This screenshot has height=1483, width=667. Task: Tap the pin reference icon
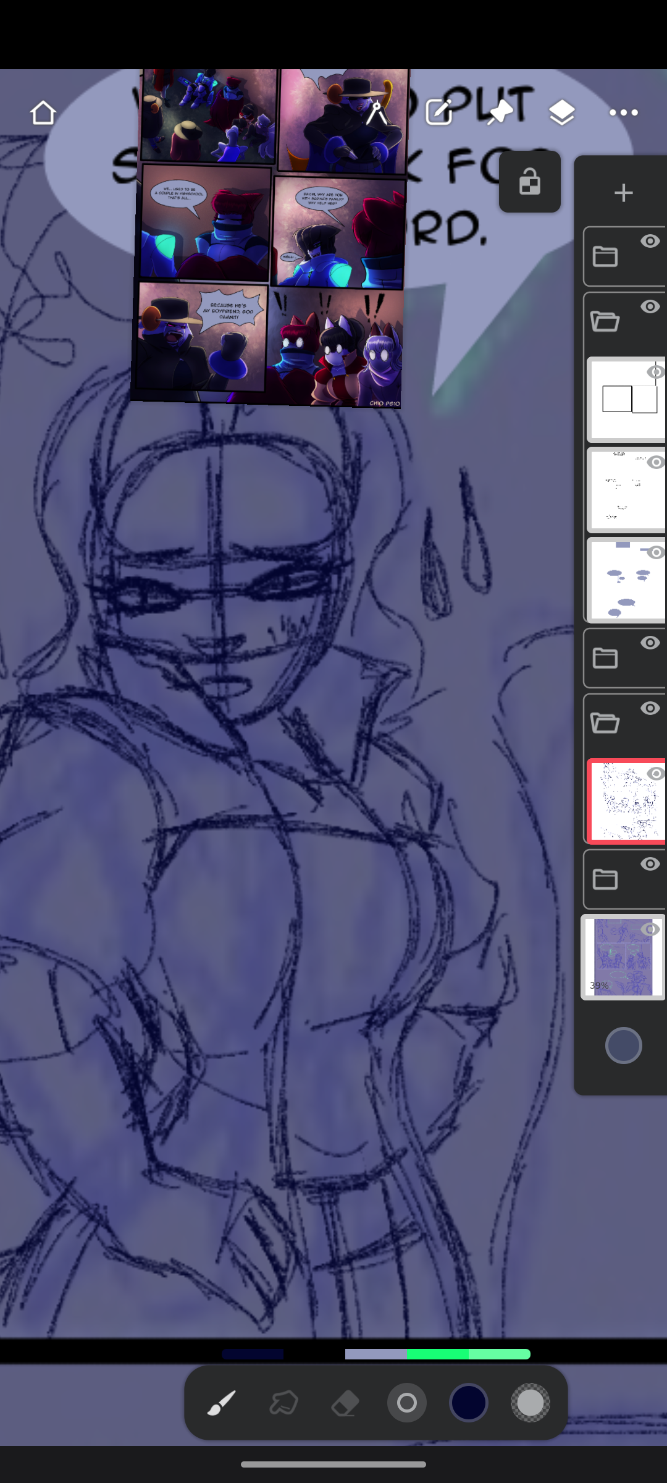click(x=500, y=112)
